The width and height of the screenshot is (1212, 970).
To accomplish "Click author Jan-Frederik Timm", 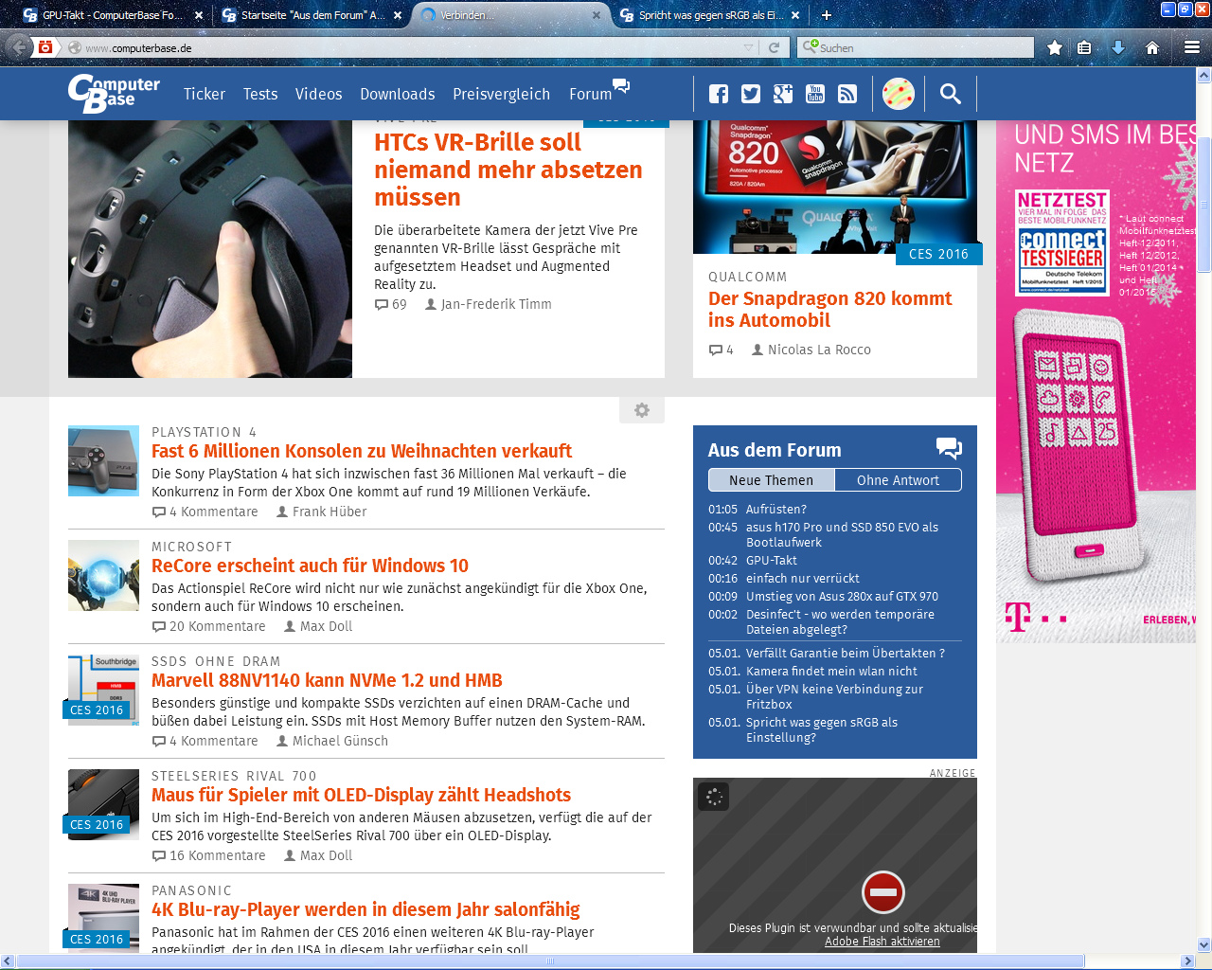I will [496, 304].
